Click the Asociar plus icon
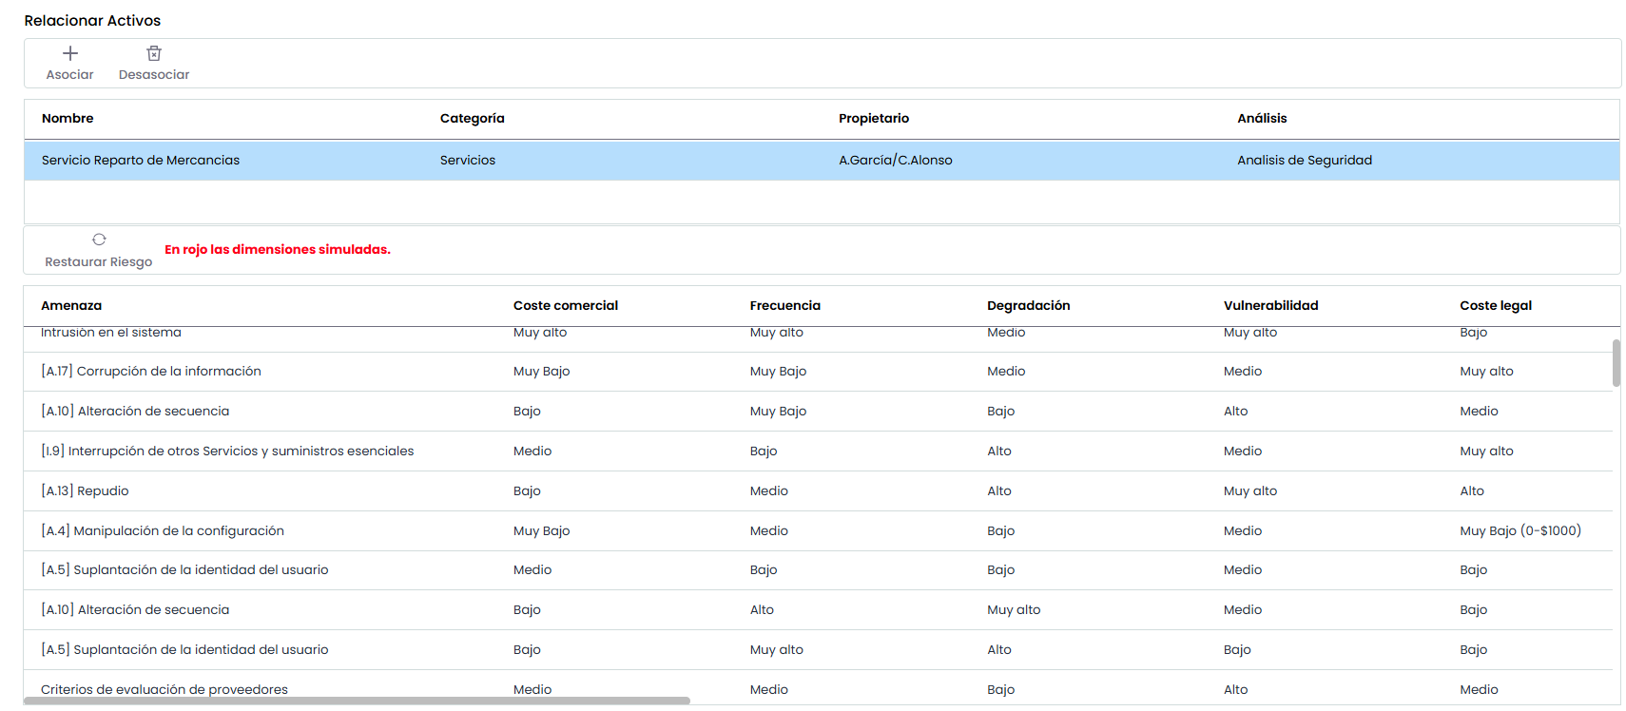Viewport: 1626px width, 711px height. (x=70, y=54)
